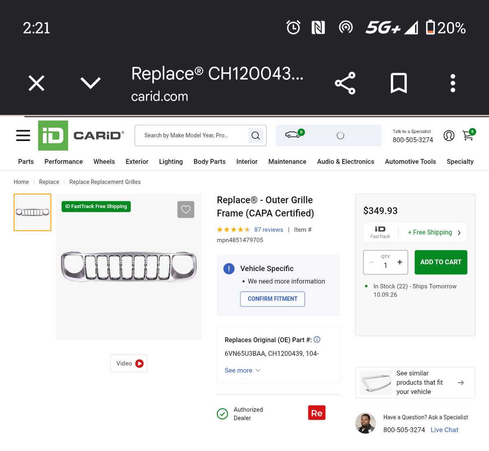Go to CARiD home via logo
The image size is (489, 451).
(x=81, y=136)
